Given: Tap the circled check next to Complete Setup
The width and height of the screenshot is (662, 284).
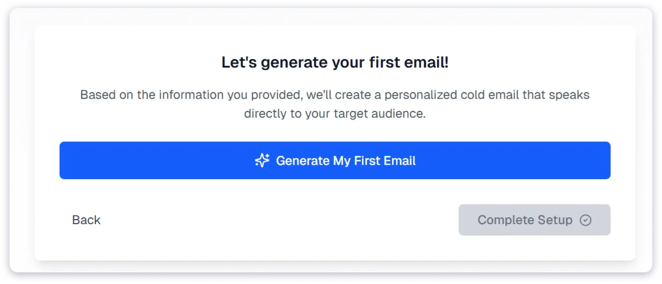Looking at the screenshot, I should [585, 220].
